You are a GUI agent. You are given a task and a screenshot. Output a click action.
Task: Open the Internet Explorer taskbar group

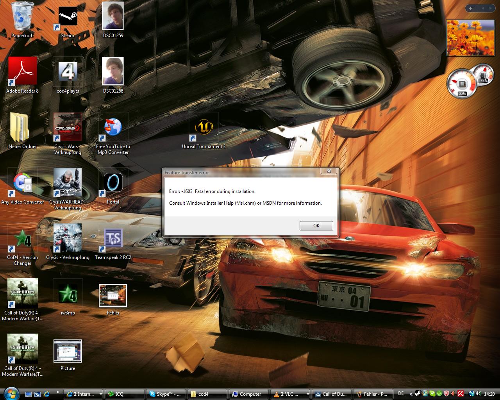pyautogui.click(x=84, y=394)
